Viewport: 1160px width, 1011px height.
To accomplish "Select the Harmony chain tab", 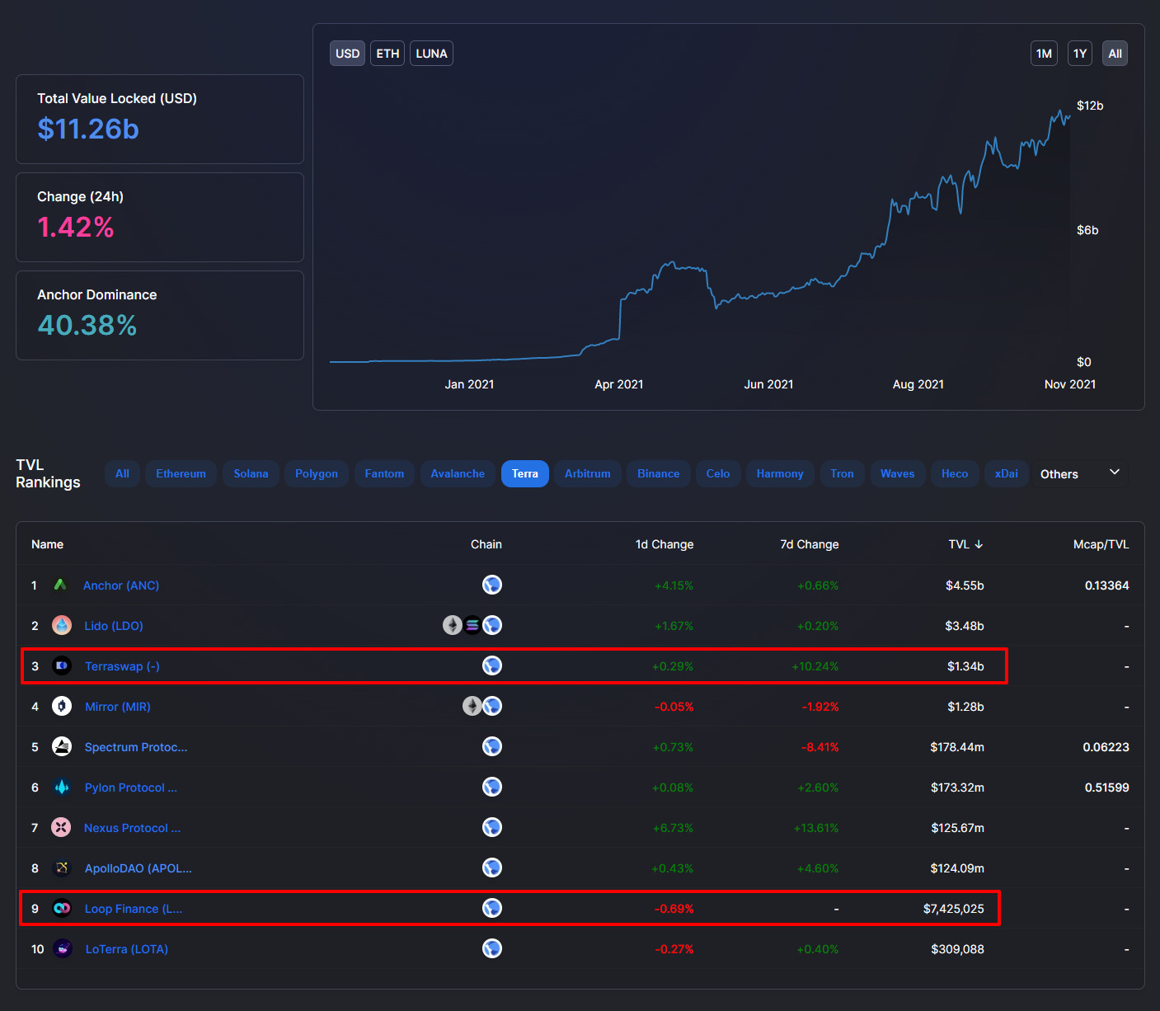I will 780,473.
